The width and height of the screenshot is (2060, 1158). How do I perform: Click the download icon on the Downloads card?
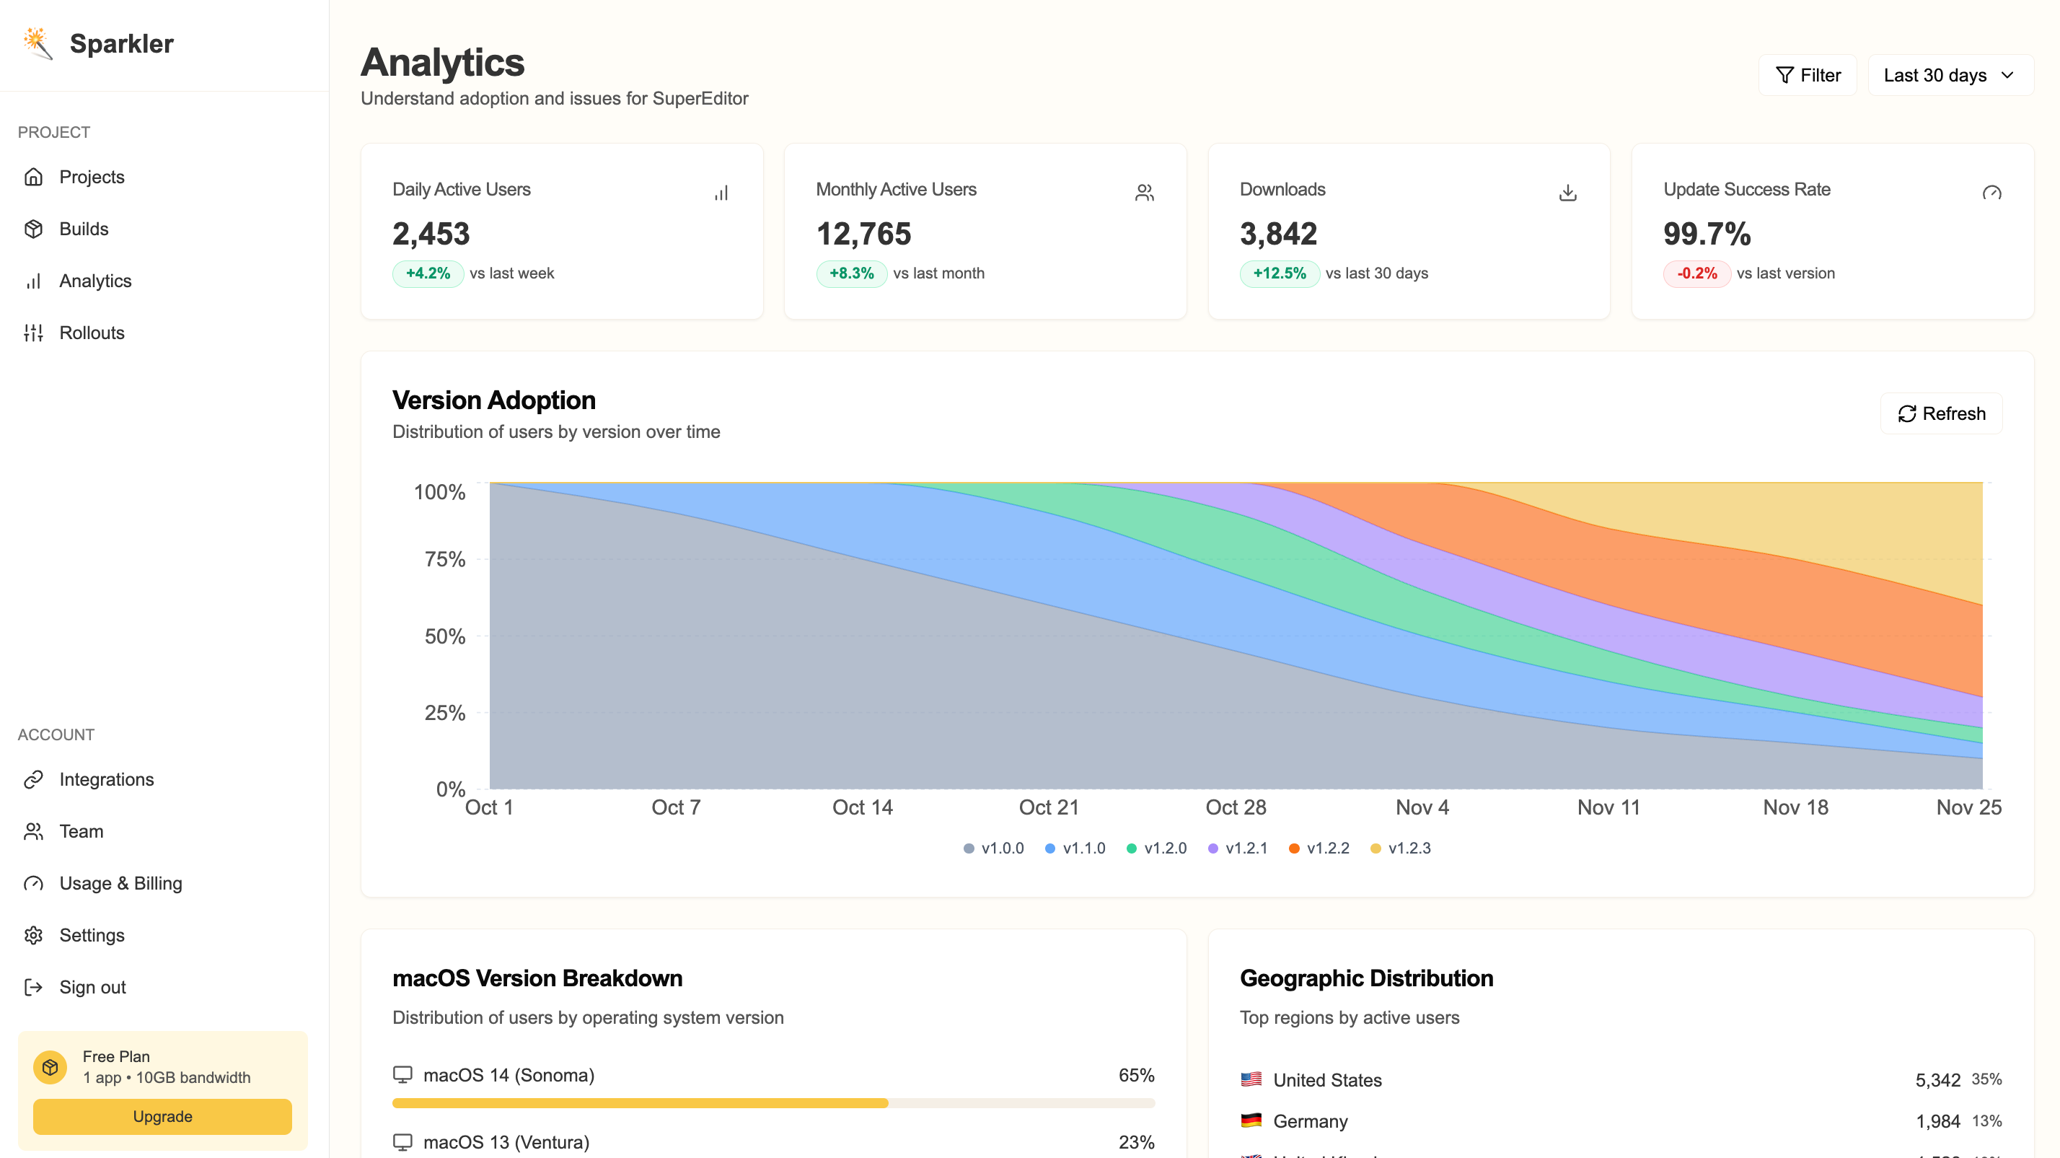coord(1567,192)
